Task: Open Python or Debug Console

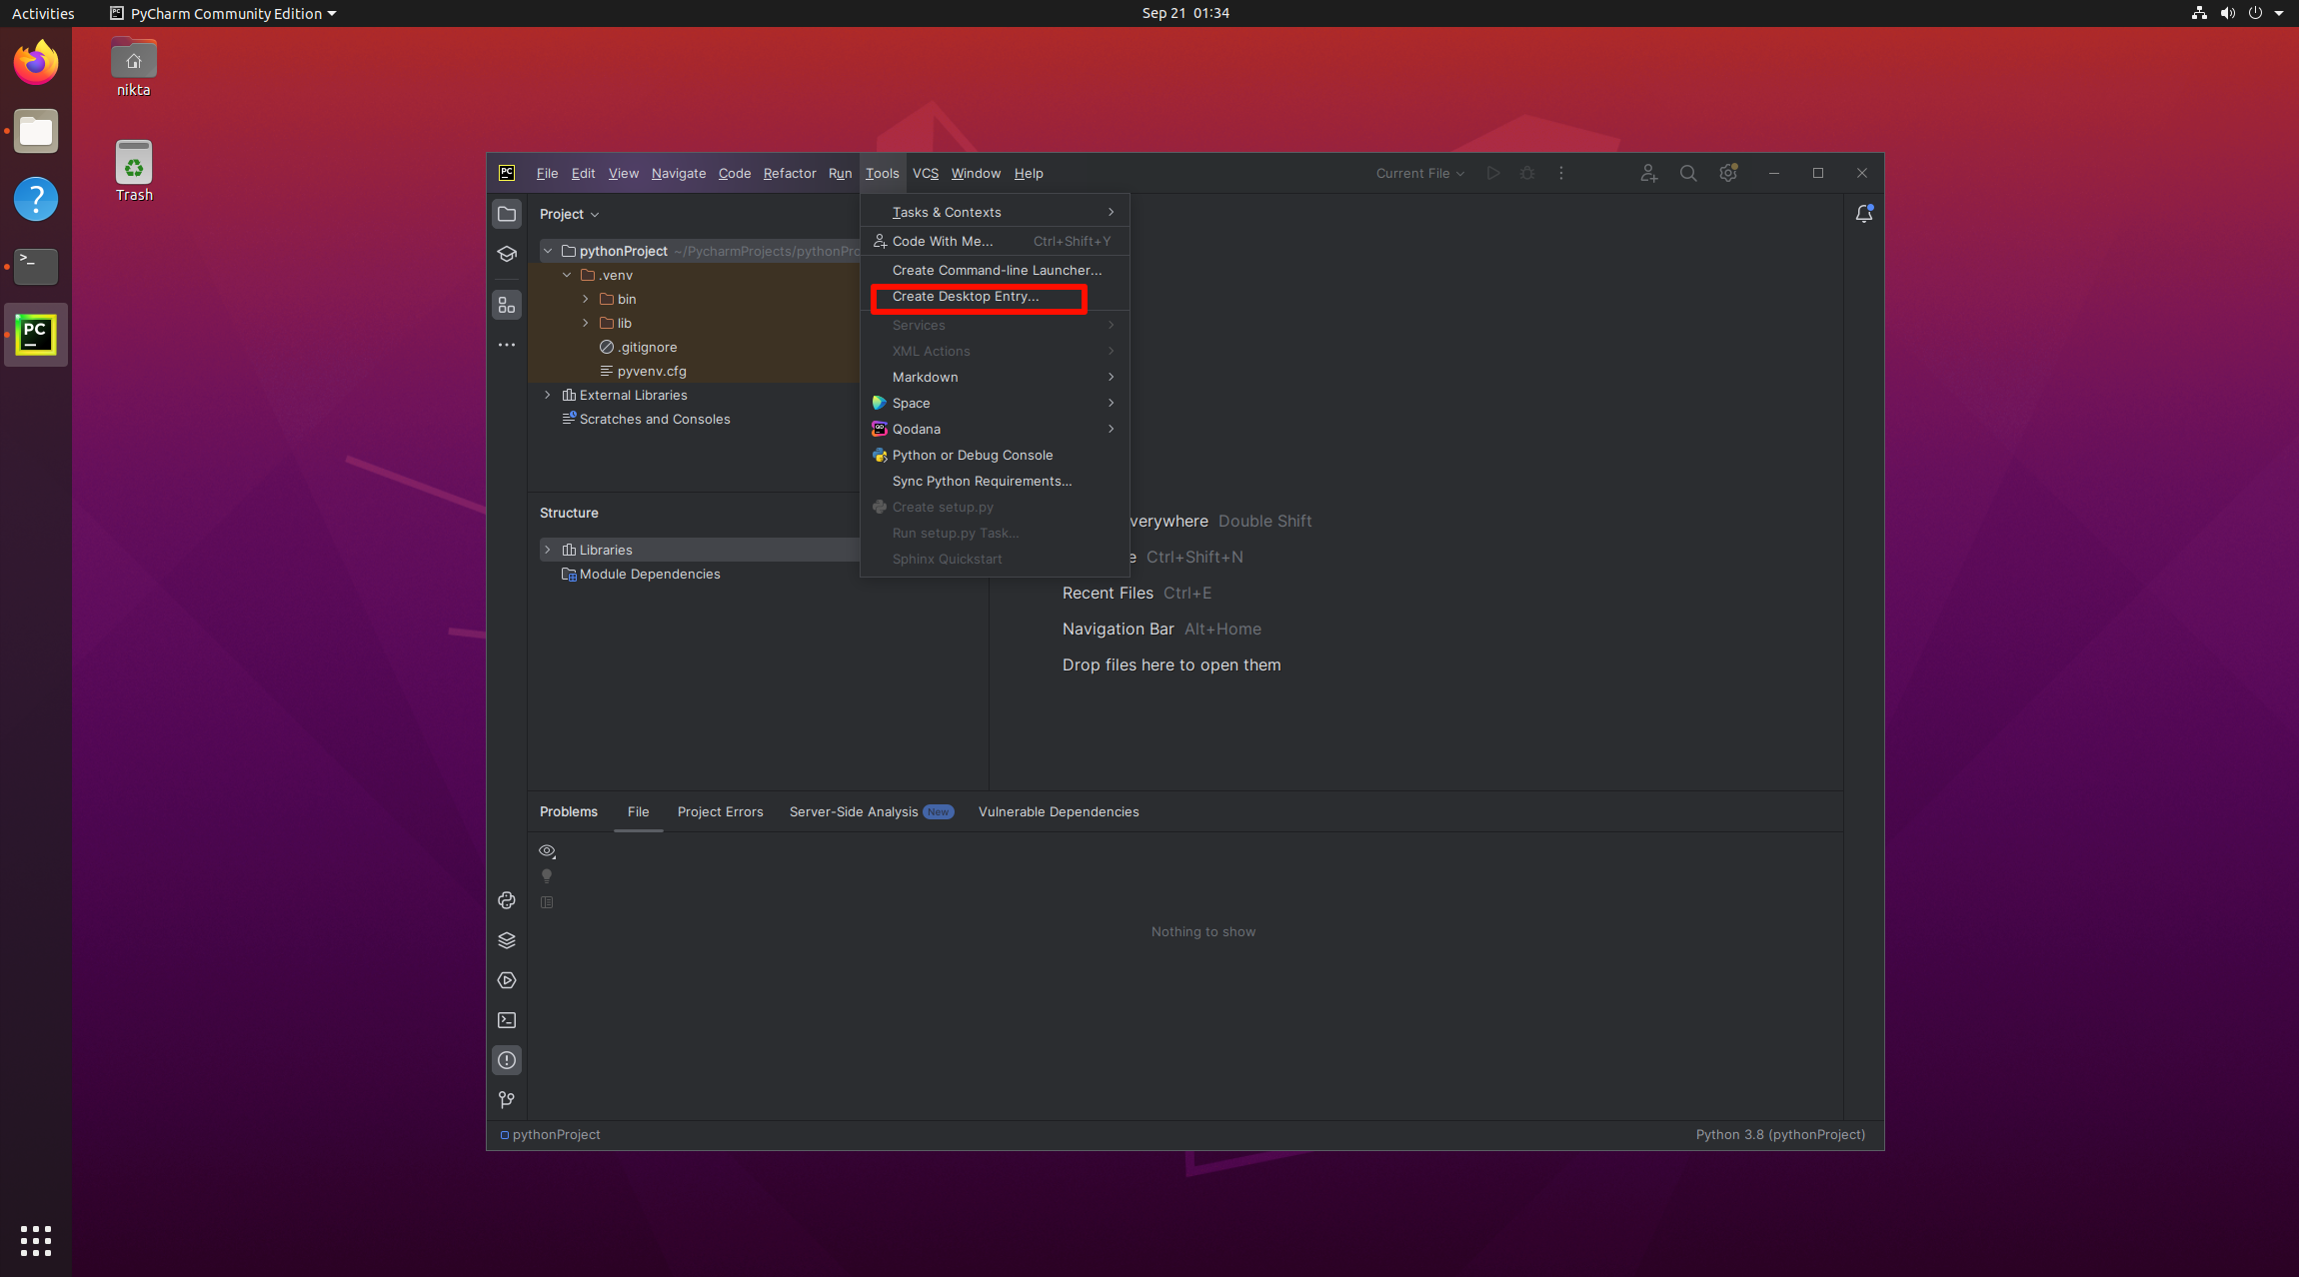Action: pyautogui.click(x=995, y=455)
